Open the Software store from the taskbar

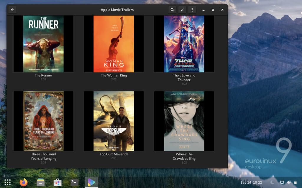click(x=58, y=182)
